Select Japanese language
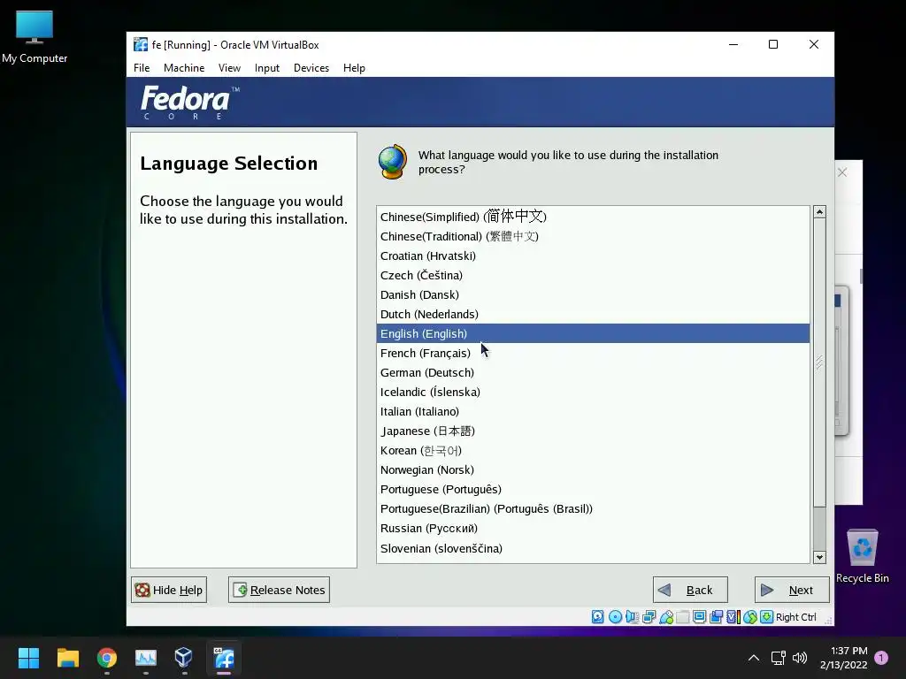This screenshot has width=906, height=679. point(593,431)
